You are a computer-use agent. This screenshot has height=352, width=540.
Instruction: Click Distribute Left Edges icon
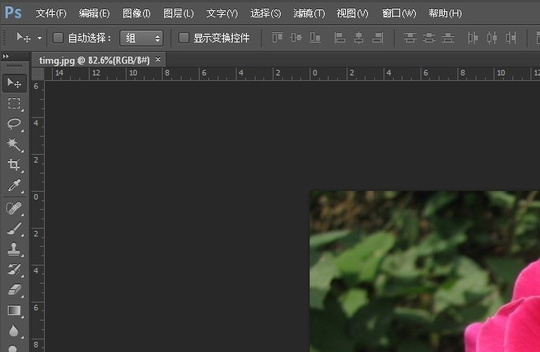(x=473, y=38)
